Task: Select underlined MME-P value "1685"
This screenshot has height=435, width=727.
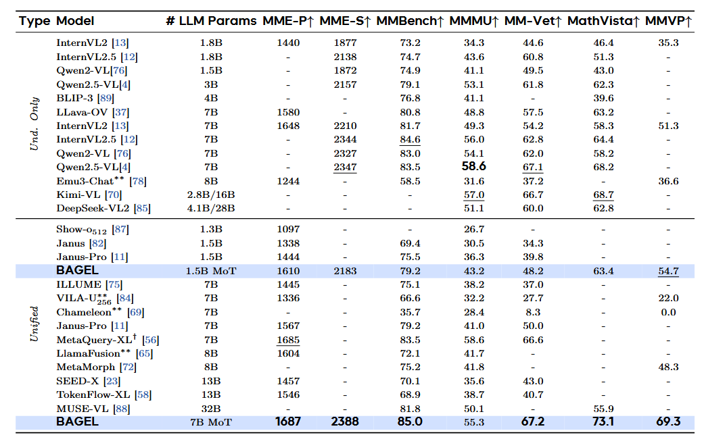Action: click(288, 340)
